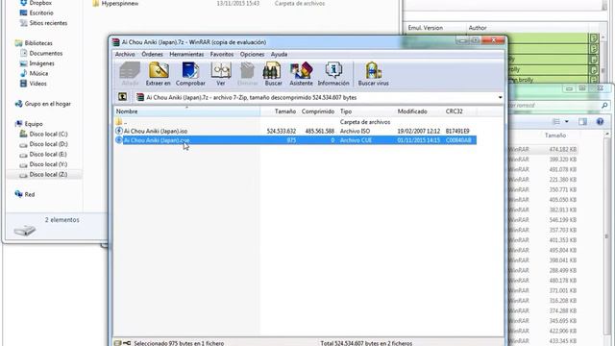Screen dimensions: 615x346
Task: Select Ai Chou Aniki (Japan).cue file
Action: click(157, 140)
